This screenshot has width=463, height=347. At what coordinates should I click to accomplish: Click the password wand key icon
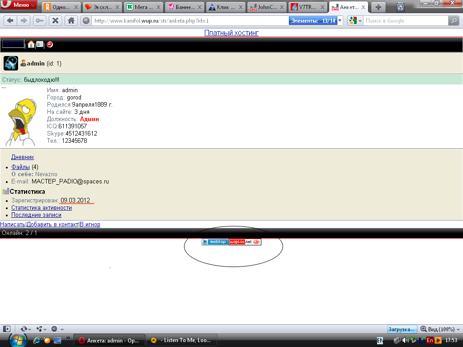click(x=40, y=20)
